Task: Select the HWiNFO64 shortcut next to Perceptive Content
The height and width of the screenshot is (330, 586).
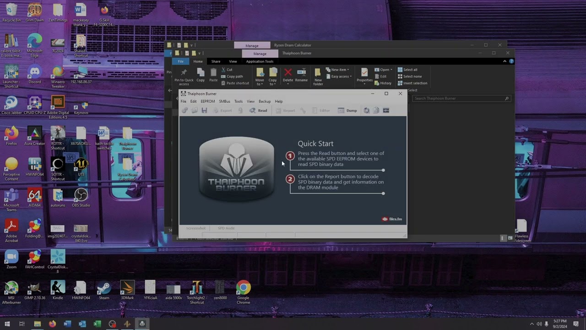Action: 35,168
